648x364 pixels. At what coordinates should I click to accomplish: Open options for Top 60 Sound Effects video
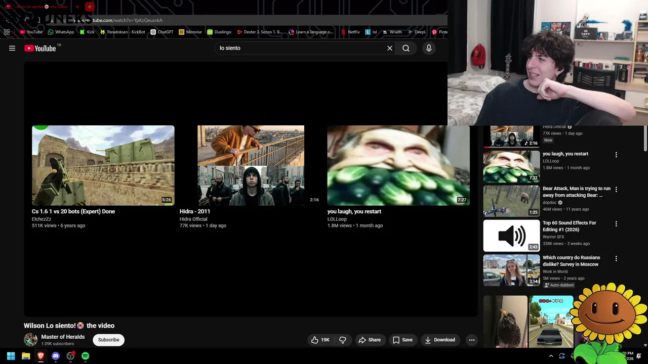pos(616,223)
